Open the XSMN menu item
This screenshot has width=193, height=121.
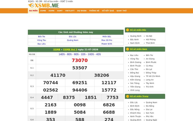(51, 11)
